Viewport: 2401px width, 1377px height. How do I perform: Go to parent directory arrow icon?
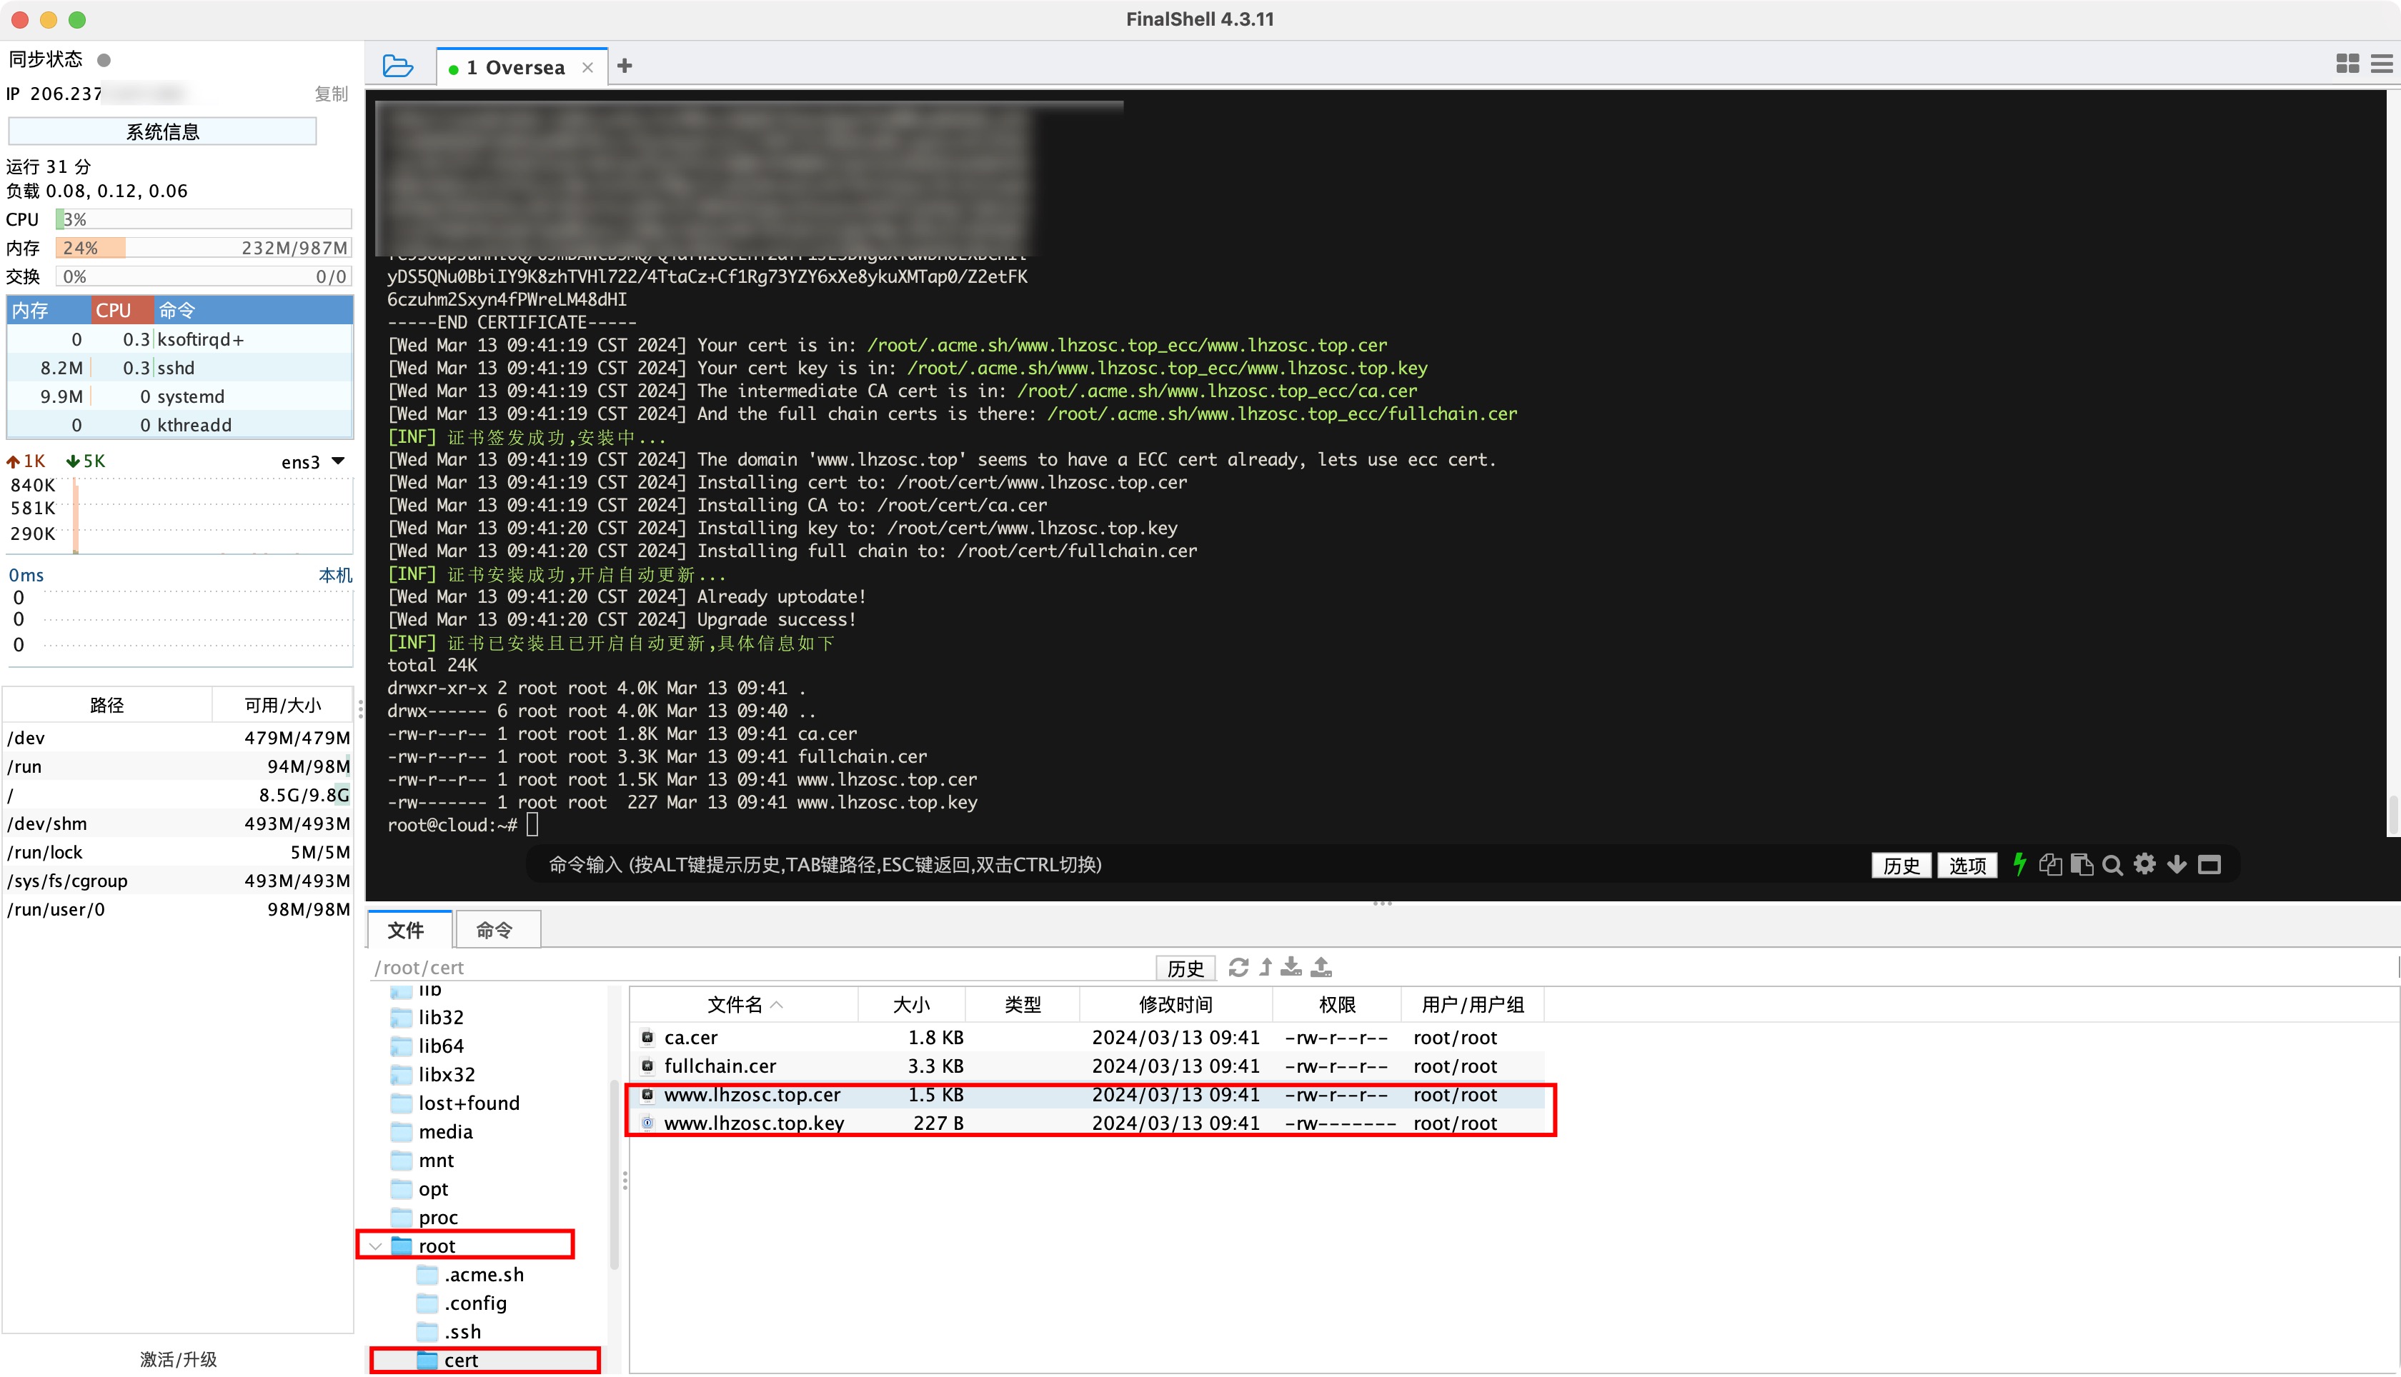coord(1266,966)
